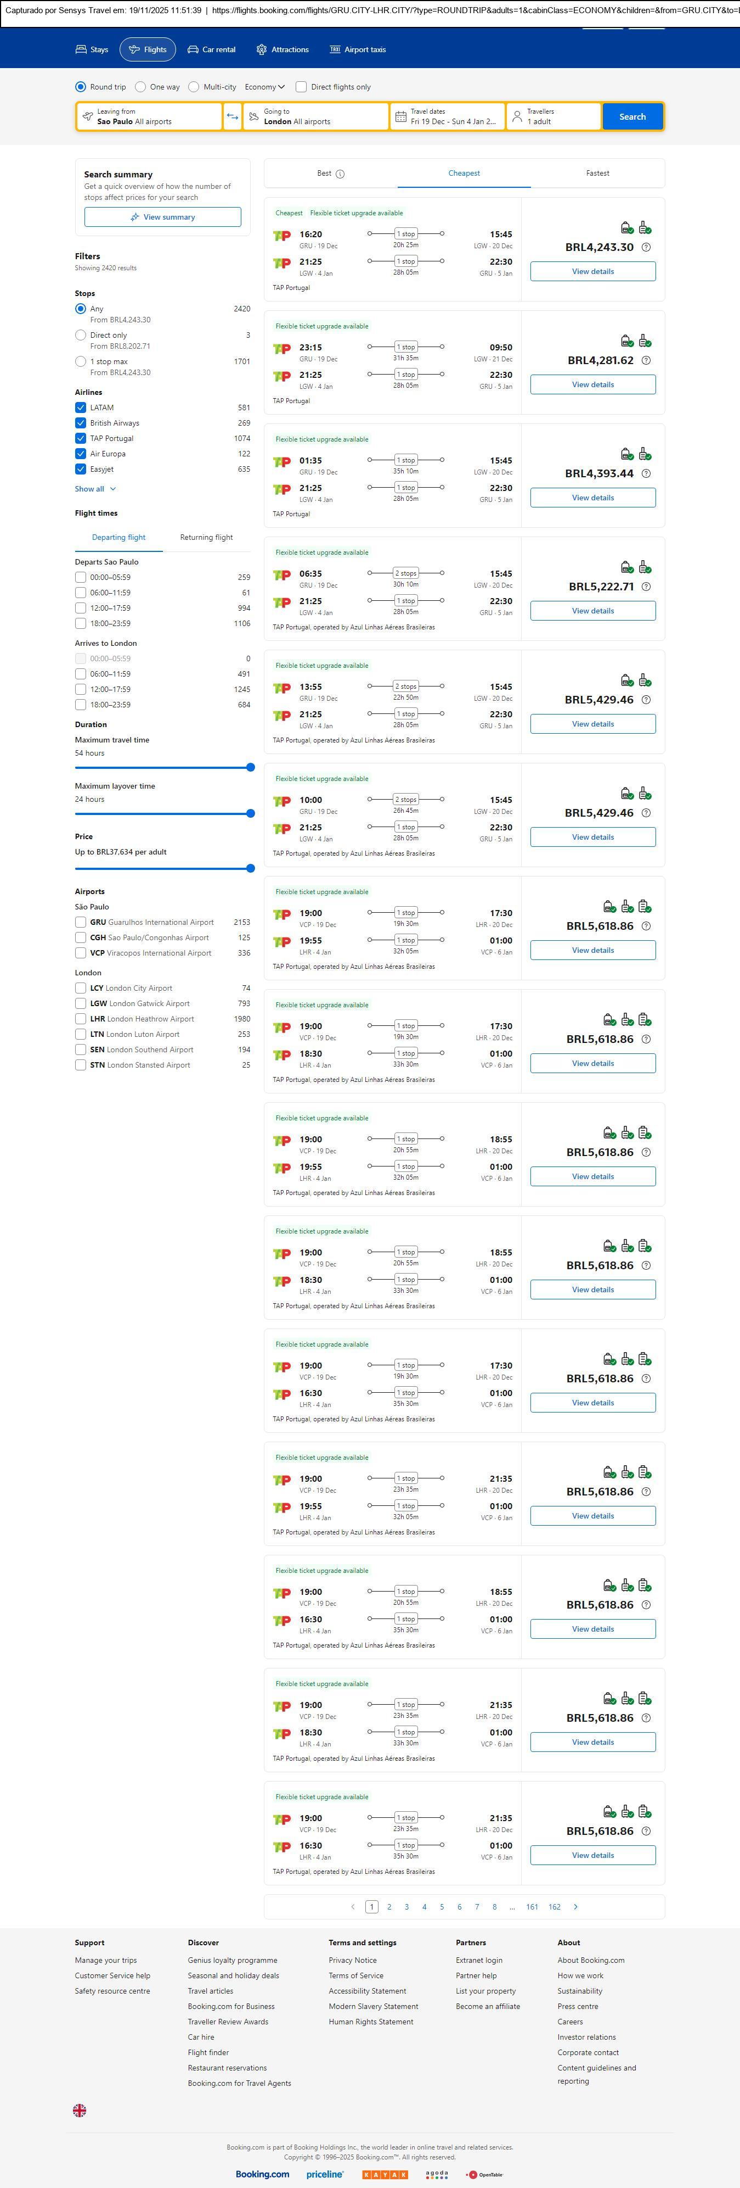Click the UK flag language icon in footer
740x2188 pixels.
80,2110
